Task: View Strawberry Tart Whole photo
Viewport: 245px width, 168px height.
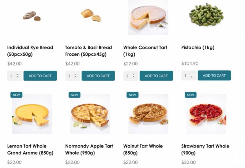Action: pos(206,114)
